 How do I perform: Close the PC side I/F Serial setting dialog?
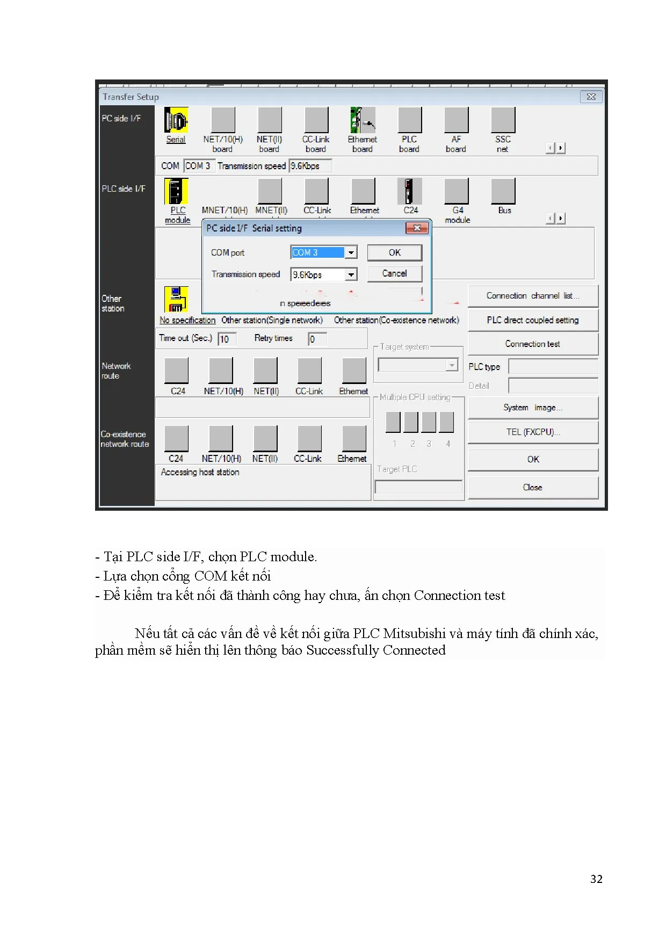click(417, 228)
